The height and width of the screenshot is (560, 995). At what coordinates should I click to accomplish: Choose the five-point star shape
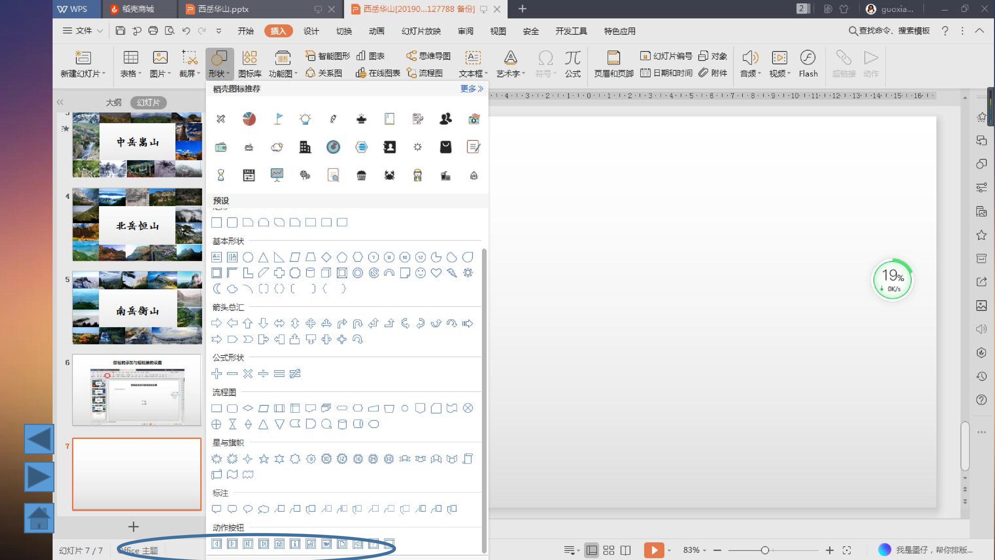pos(264,459)
